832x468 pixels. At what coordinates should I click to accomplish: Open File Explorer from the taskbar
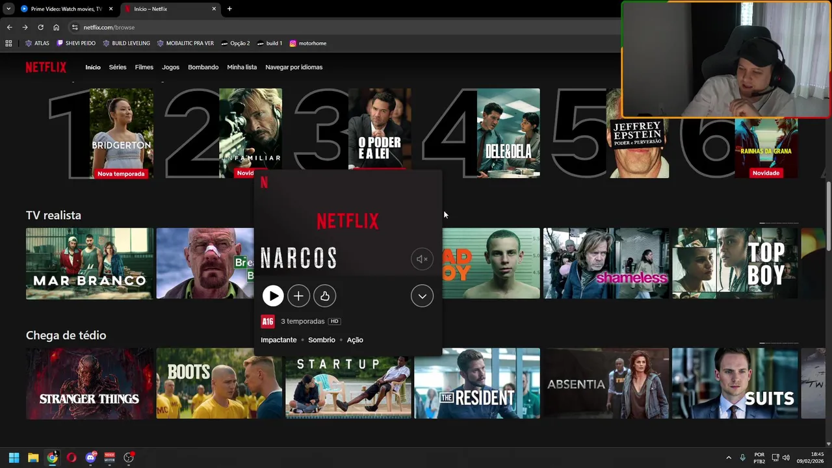[33, 458]
